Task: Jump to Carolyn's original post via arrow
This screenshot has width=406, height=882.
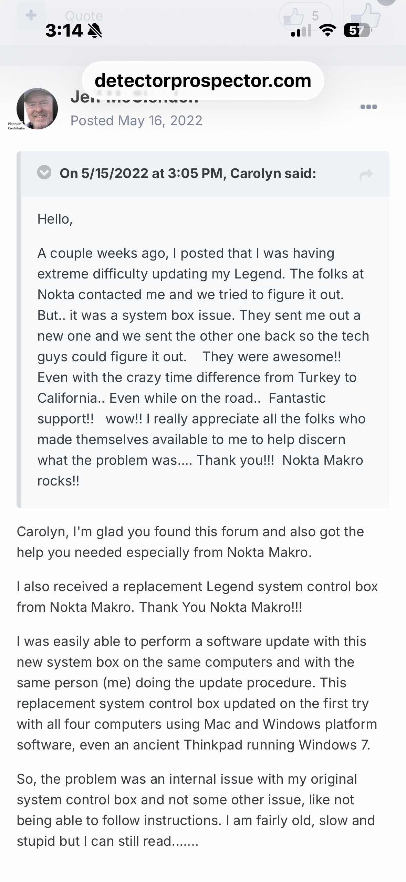Action: (366, 175)
